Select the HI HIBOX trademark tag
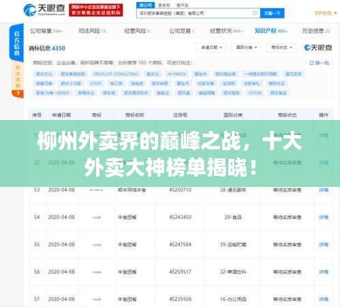 coord(176,74)
